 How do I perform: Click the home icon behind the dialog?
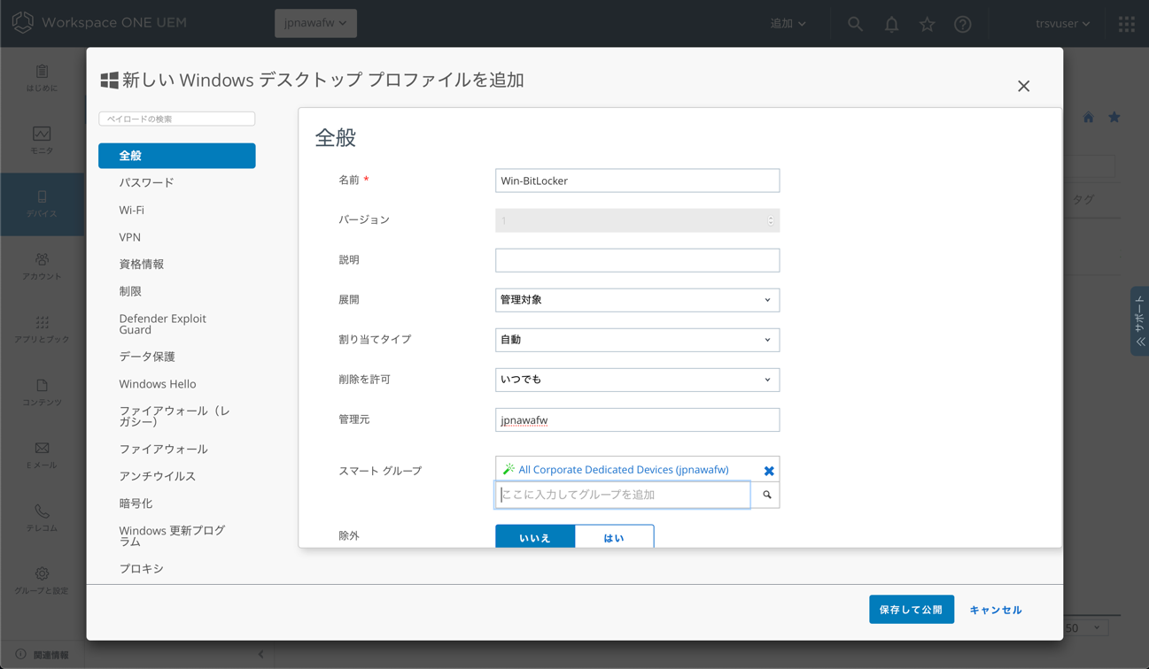click(x=1088, y=118)
